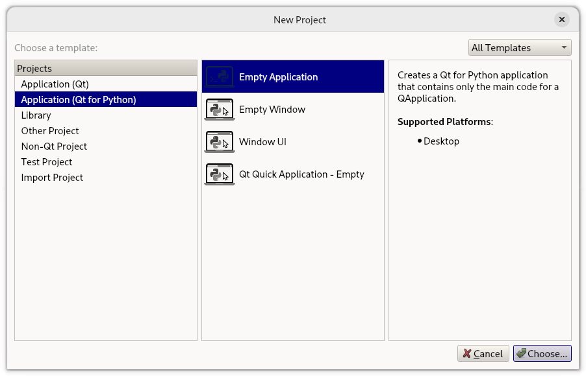Image resolution: width=586 pixels, height=376 pixels.
Task: Select Import Project category
Action: (106, 178)
